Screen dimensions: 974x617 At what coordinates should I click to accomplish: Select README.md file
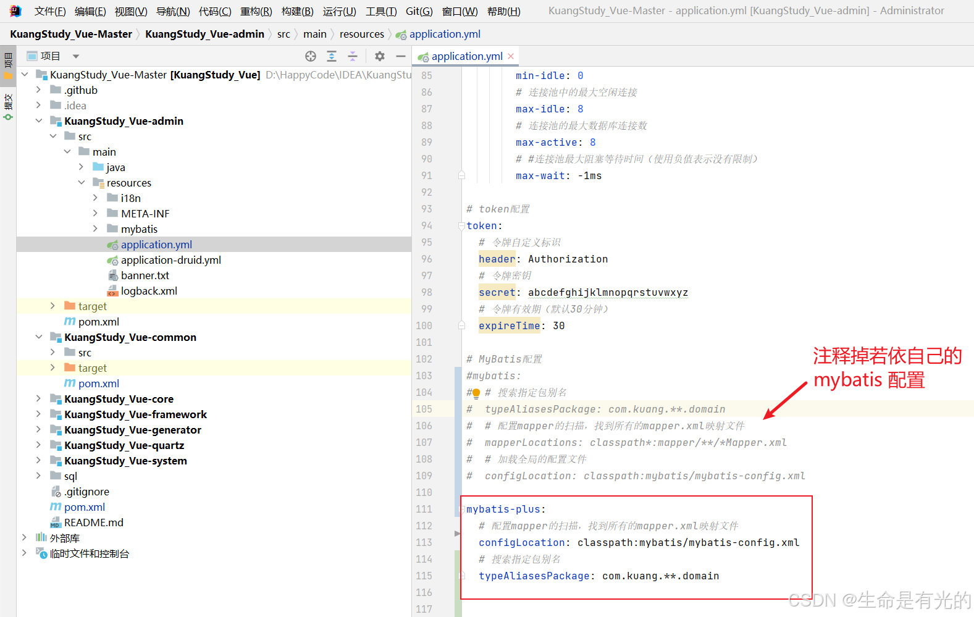point(94,523)
